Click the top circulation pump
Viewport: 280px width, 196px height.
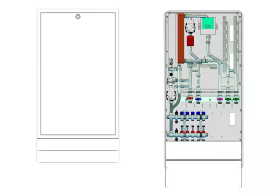pyautogui.click(x=190, y=28)
